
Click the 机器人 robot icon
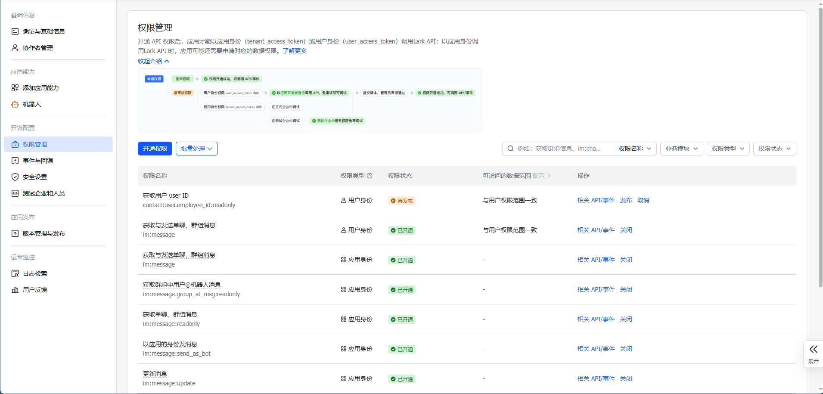pyautogui.click(x=15, y=104)
